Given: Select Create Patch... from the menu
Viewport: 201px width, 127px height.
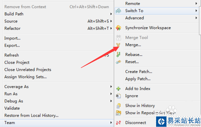Looking at the screenshot, I should pos(139,72).
